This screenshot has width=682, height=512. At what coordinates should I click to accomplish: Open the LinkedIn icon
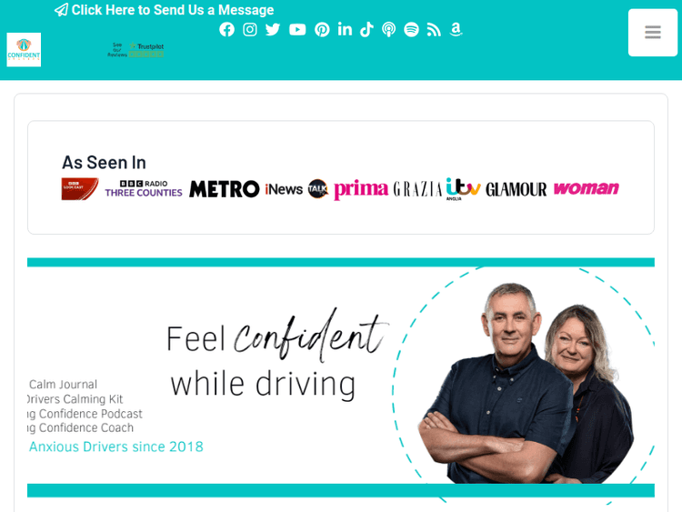click(345, 29)
